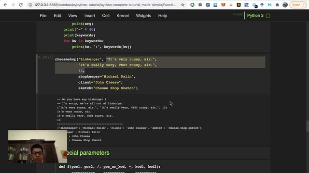Image resolution: width=309 pixels, height=173 pixels.
Task: Open the MetaMask fox extension
Action: coord(223,5)
